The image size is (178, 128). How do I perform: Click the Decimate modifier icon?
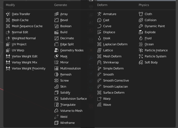click(56, 38)
